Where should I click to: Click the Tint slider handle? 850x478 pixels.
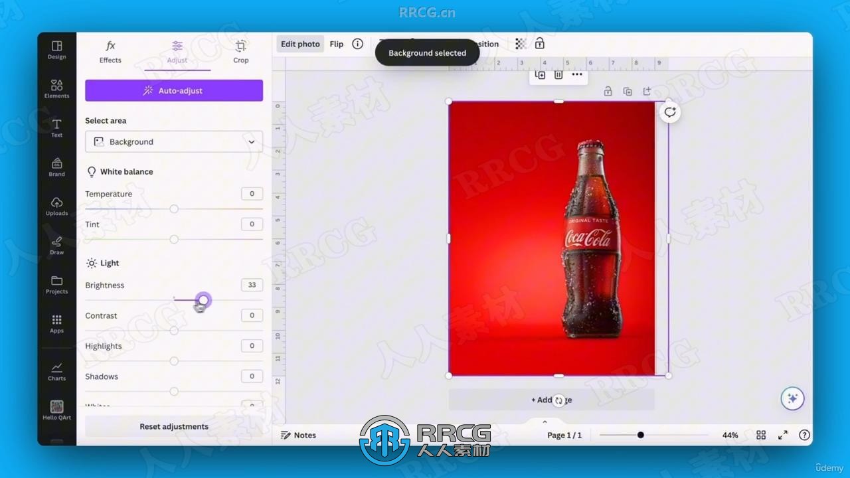pyautogui.click(x=174, y=240)
